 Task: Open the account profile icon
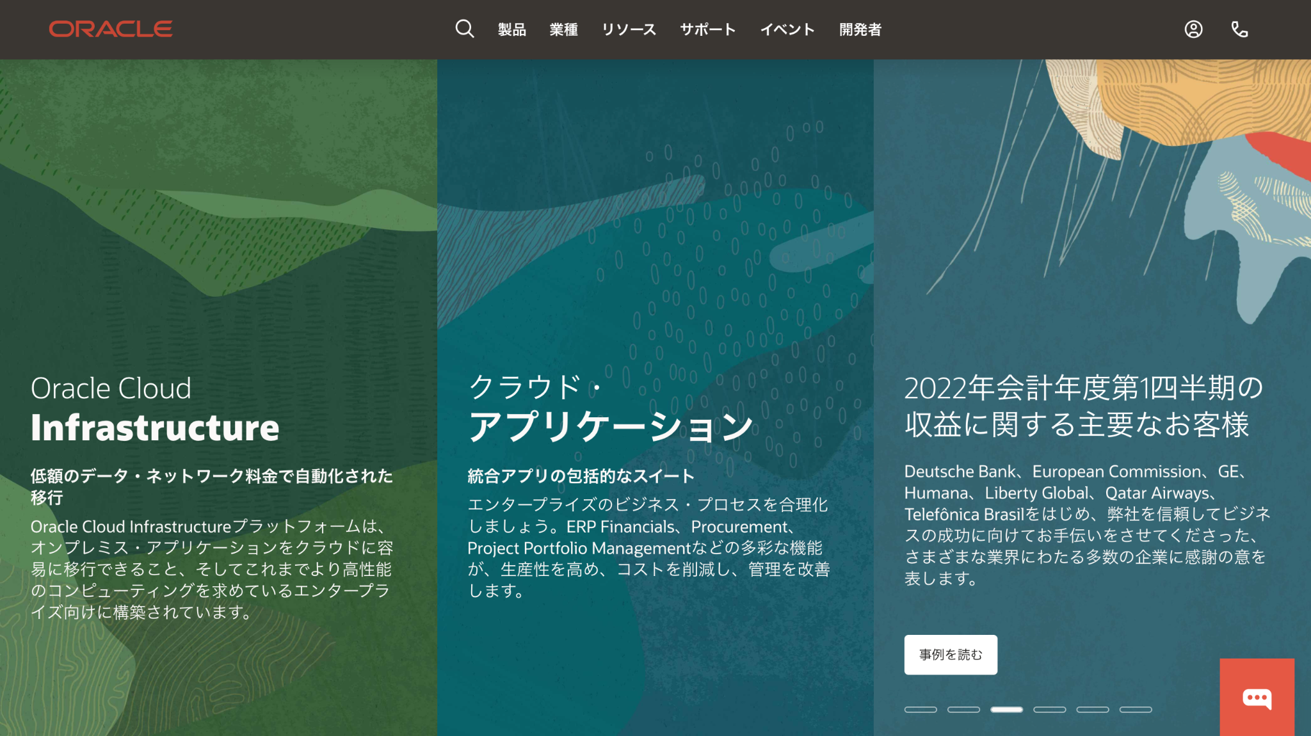click(x=1193, y=29)
